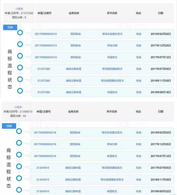
Task: Click 商标注册申请 in 2016年09月19日 row
Action: coord(73,92)
